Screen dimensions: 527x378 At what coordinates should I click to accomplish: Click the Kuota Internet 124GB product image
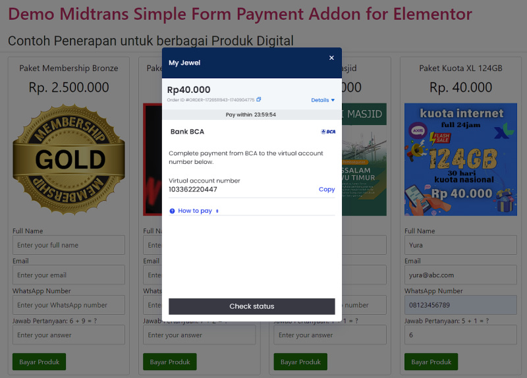point(460,159)
